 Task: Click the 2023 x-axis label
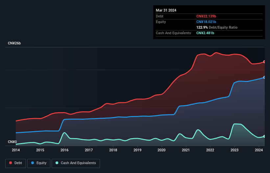pyautogui.click(x=234, y=150)
